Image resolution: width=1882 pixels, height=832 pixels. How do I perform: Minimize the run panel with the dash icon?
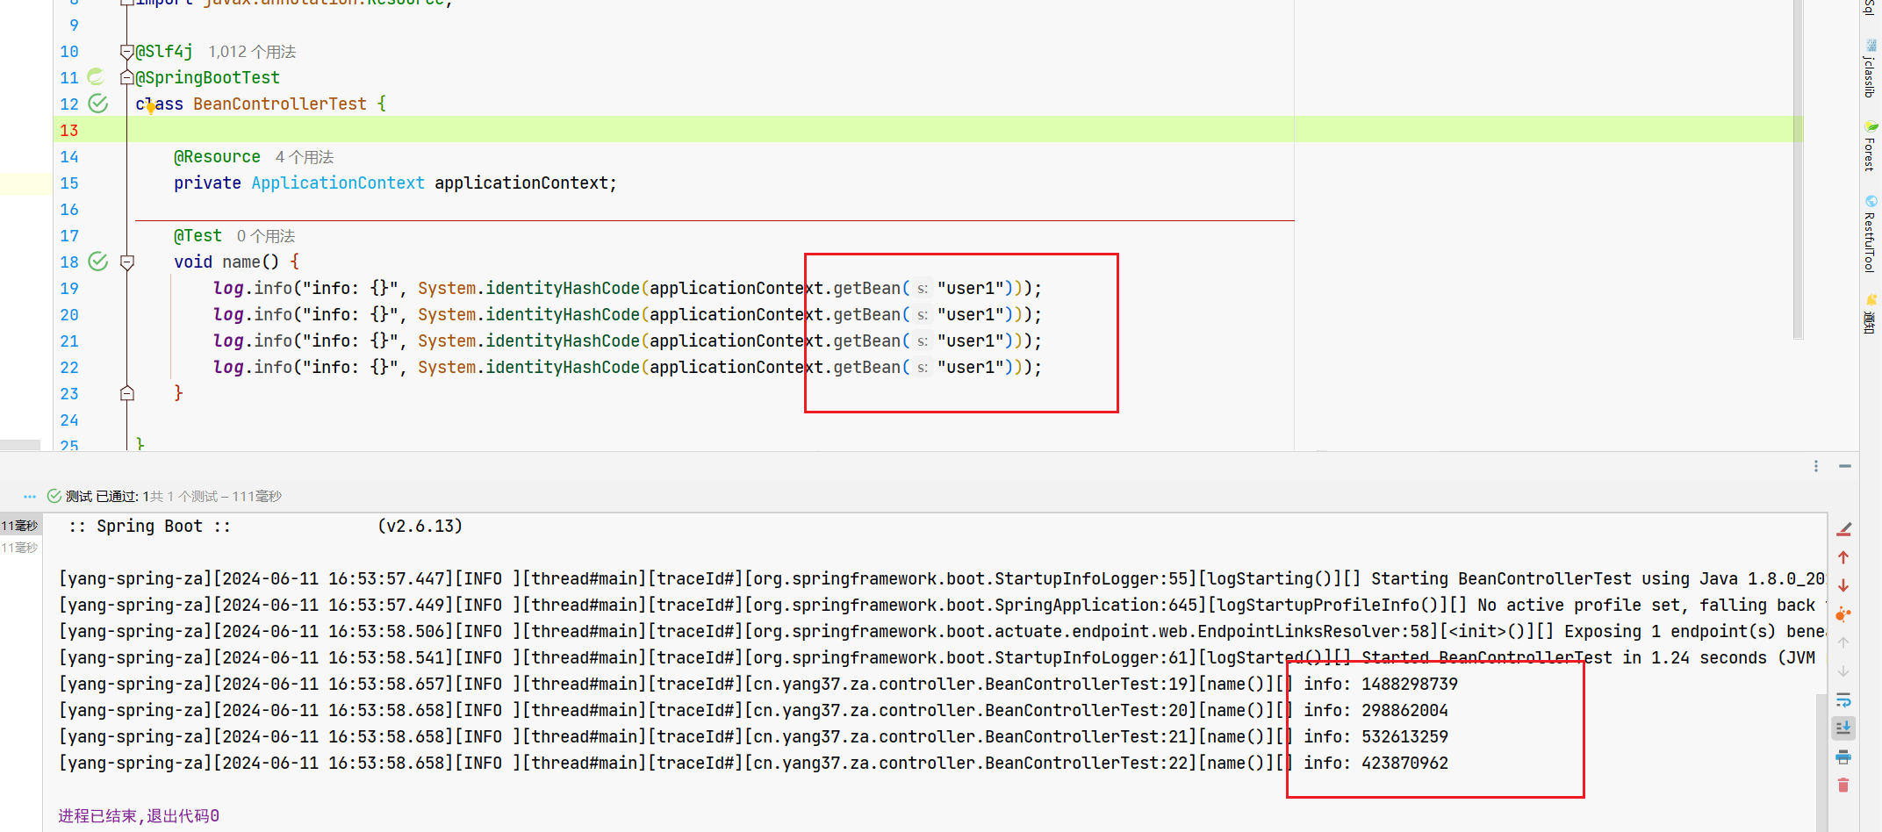pos(1845,466)
